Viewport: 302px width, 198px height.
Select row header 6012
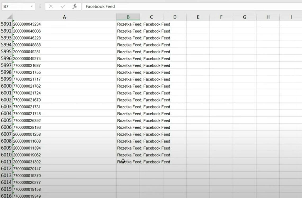(x=6, y=169)
